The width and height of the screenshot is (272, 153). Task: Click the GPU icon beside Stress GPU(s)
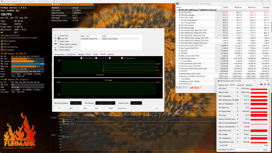coord(56,50)
